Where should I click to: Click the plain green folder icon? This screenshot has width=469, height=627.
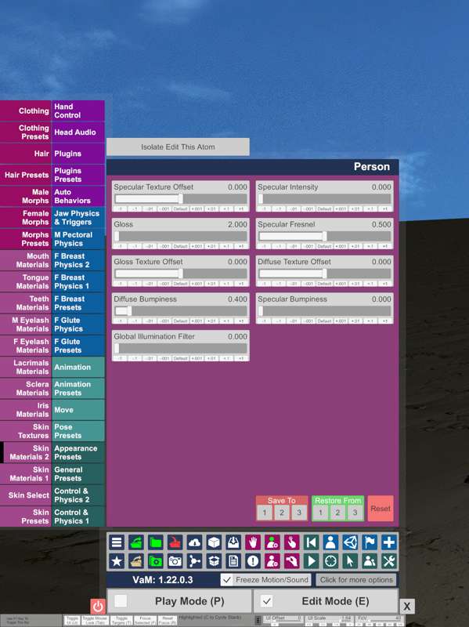click(155, 542)
